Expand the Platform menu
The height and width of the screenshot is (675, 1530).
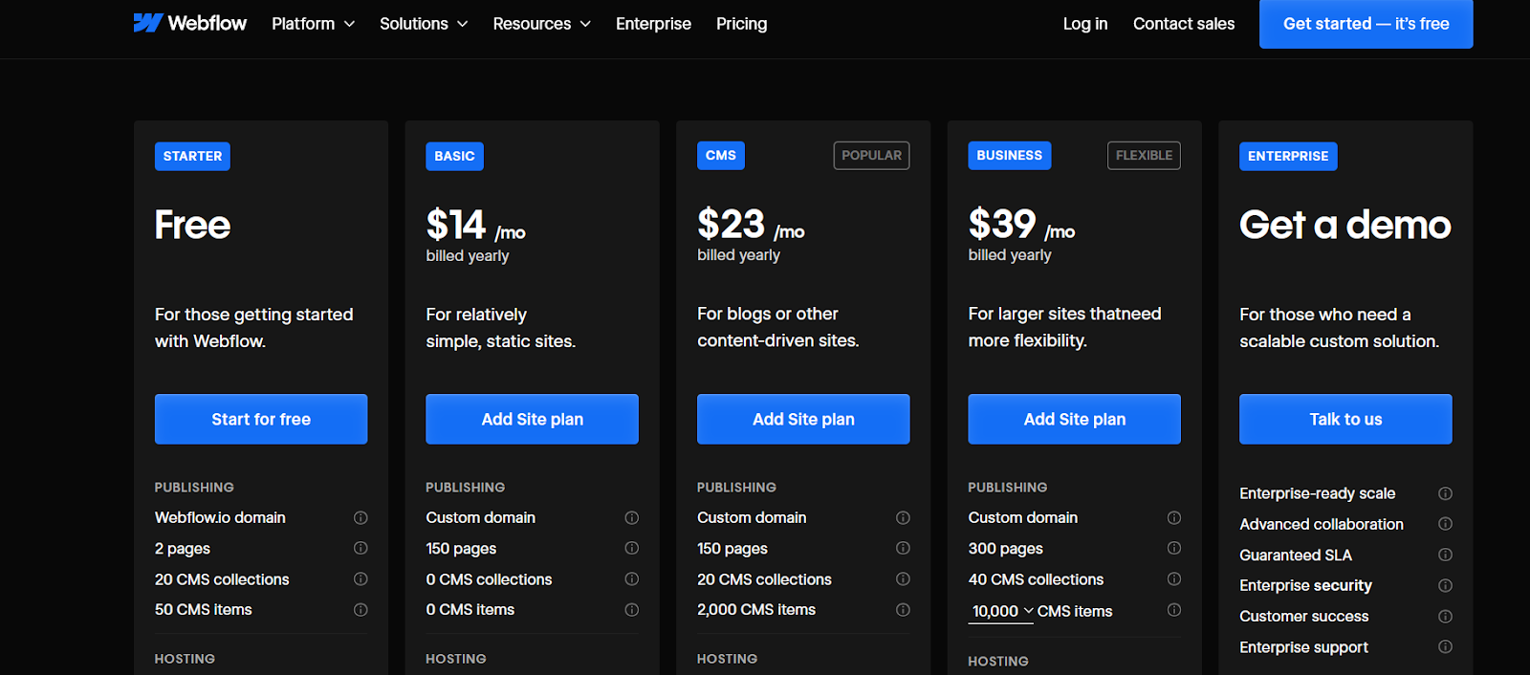pos(313,23)
